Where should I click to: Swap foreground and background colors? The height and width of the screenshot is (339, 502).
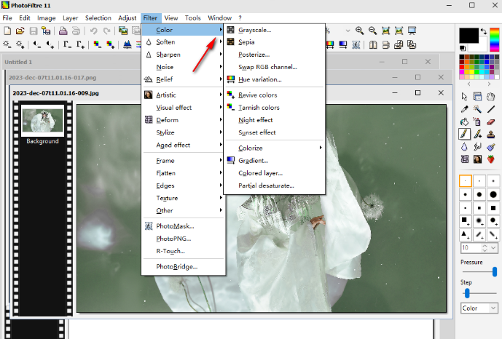pos(484,31)
